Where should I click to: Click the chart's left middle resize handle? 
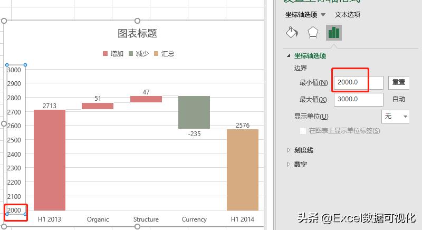coord(4,124)
